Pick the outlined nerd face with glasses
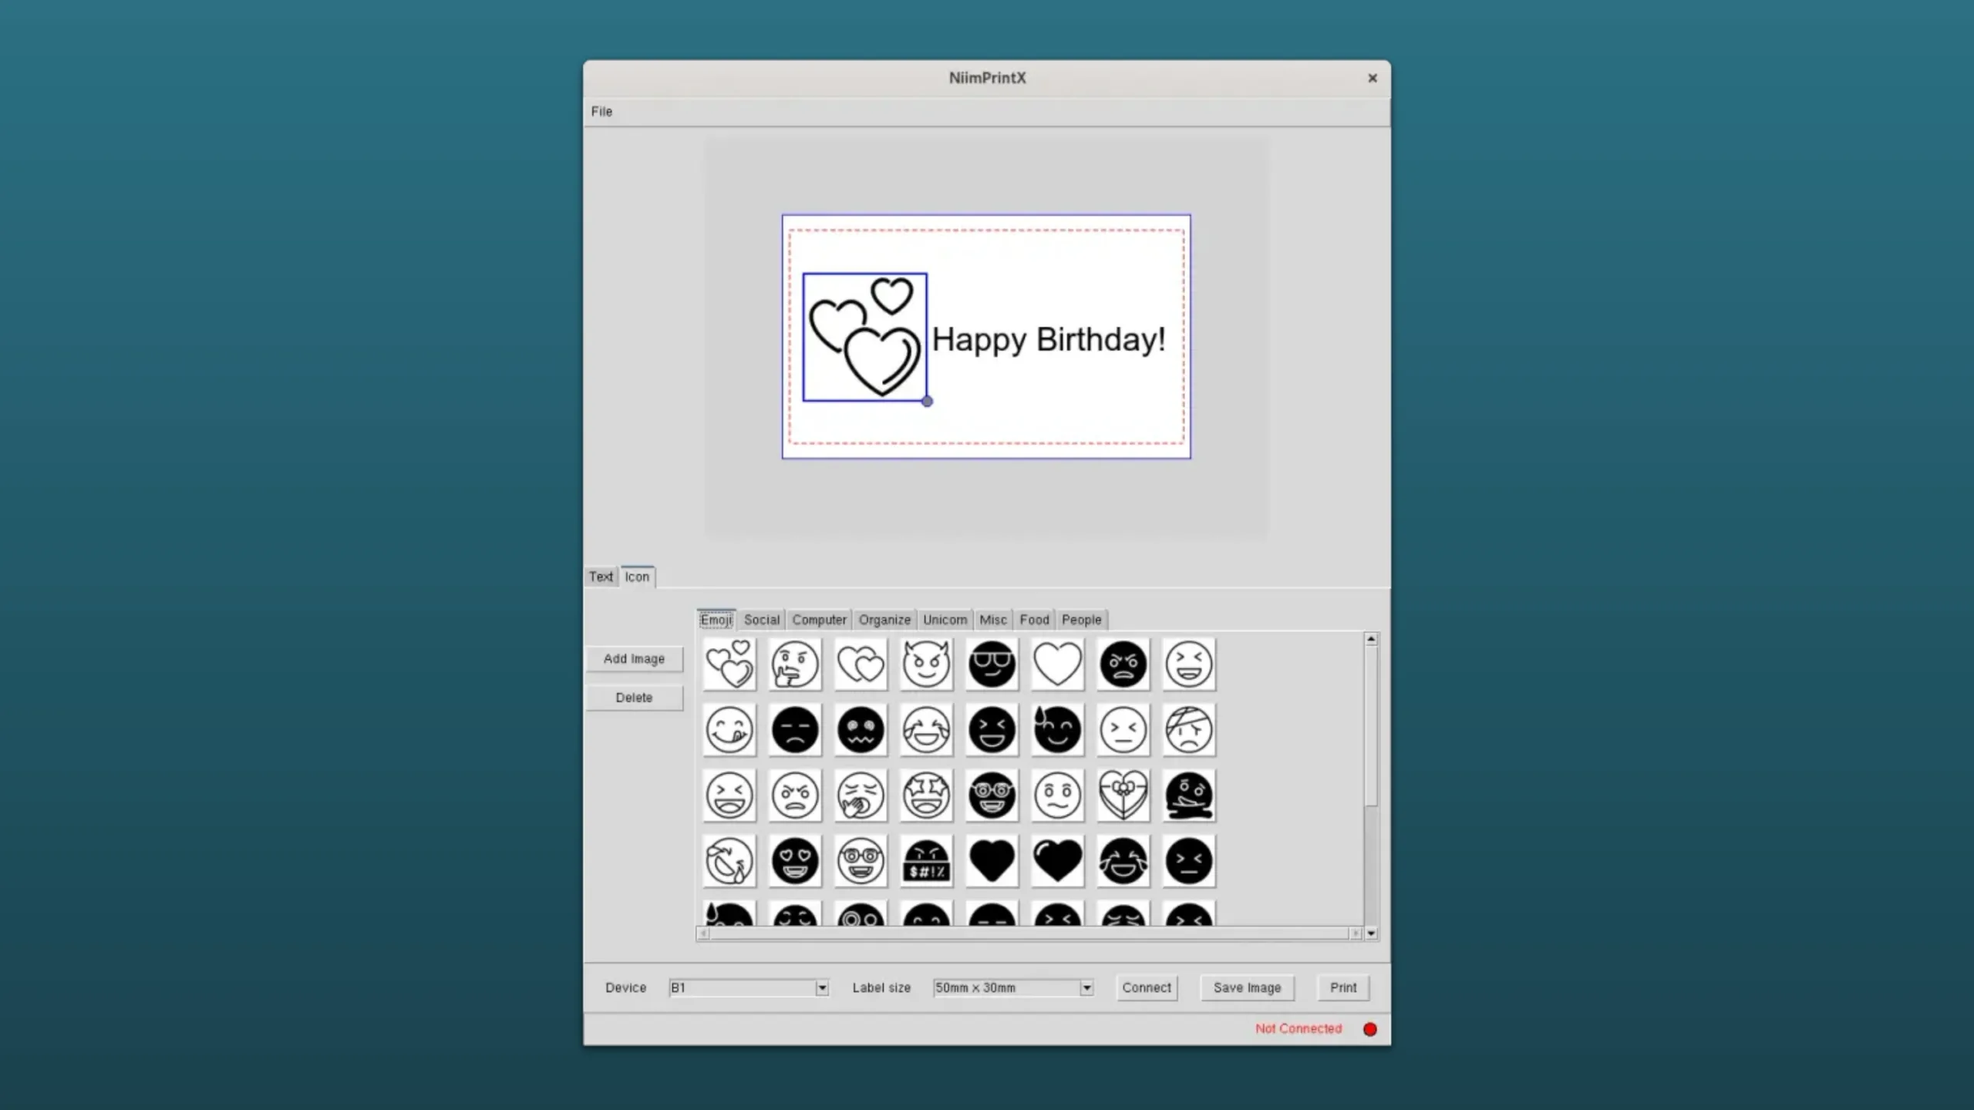Viewport: 1974px width, 1110px height. 861,860
